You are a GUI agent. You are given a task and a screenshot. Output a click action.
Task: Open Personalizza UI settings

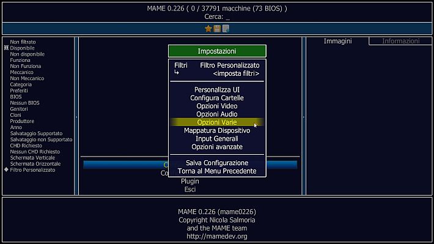tap(217, 90)
